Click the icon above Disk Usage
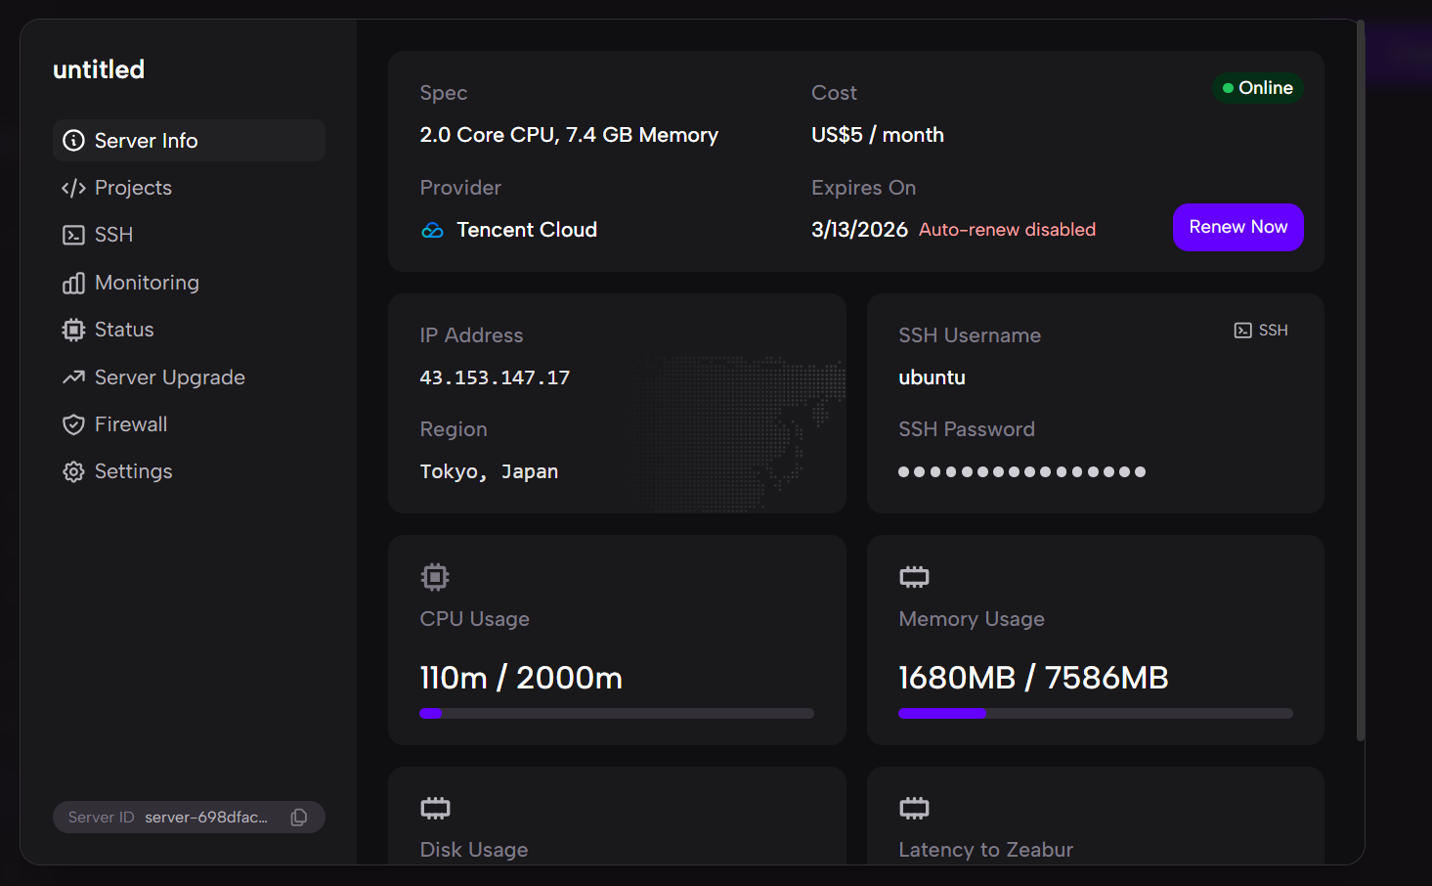The image size is (1432, 886). 435,808
